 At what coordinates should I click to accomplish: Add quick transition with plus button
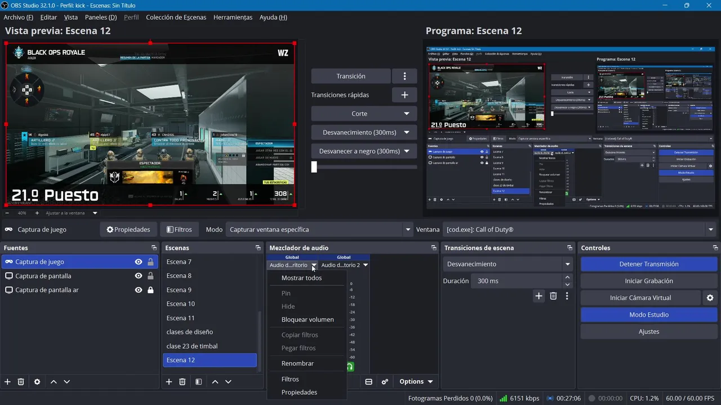[404, 95]
